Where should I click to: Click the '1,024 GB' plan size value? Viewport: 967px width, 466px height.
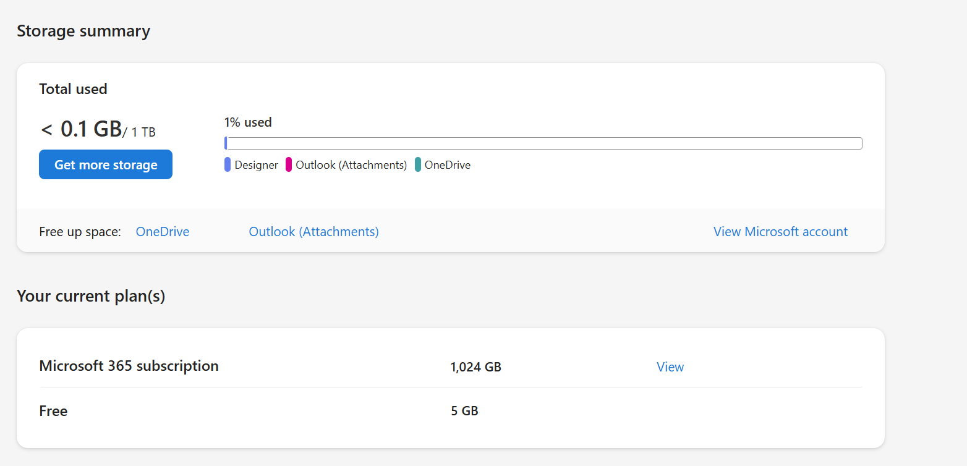[x=475, y=367]
